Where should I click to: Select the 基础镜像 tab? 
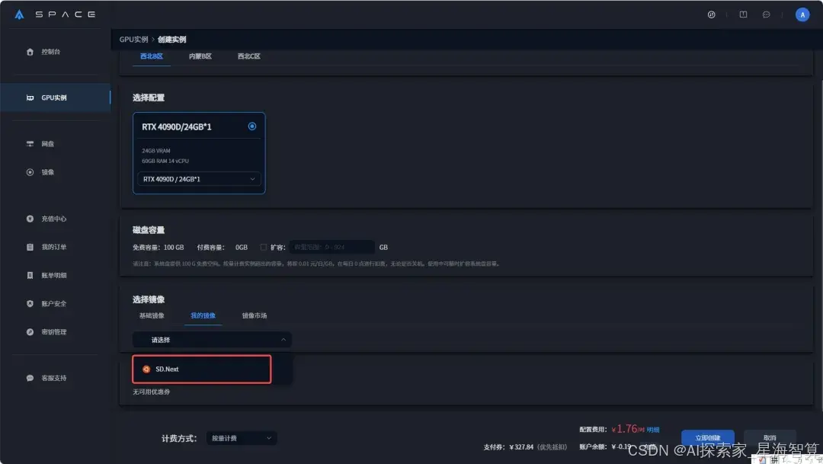[152, 316]
